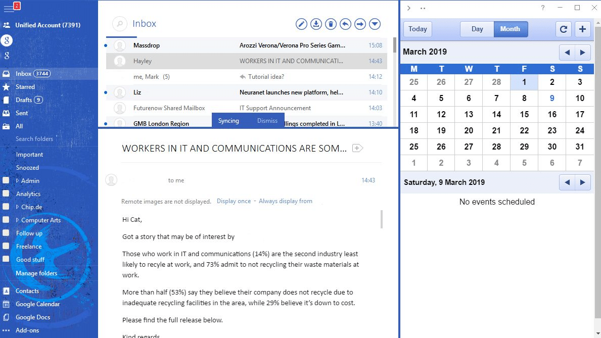
Task: Collapse the calendar panel with the chevron
Action: tap(408, 8)
